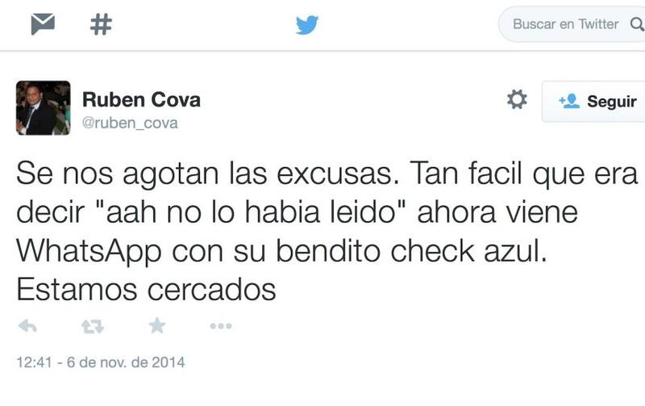Viewport: 645px width, 406px height.
Task: Retweet this tweet
Action: click(x=93, y=327)
